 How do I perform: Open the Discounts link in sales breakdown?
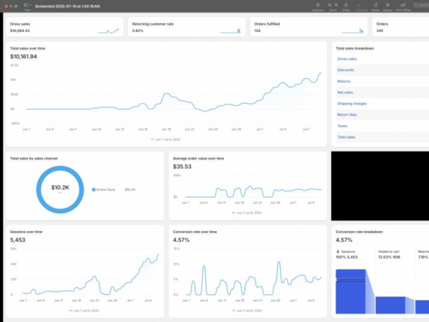[x=346, y=70]
